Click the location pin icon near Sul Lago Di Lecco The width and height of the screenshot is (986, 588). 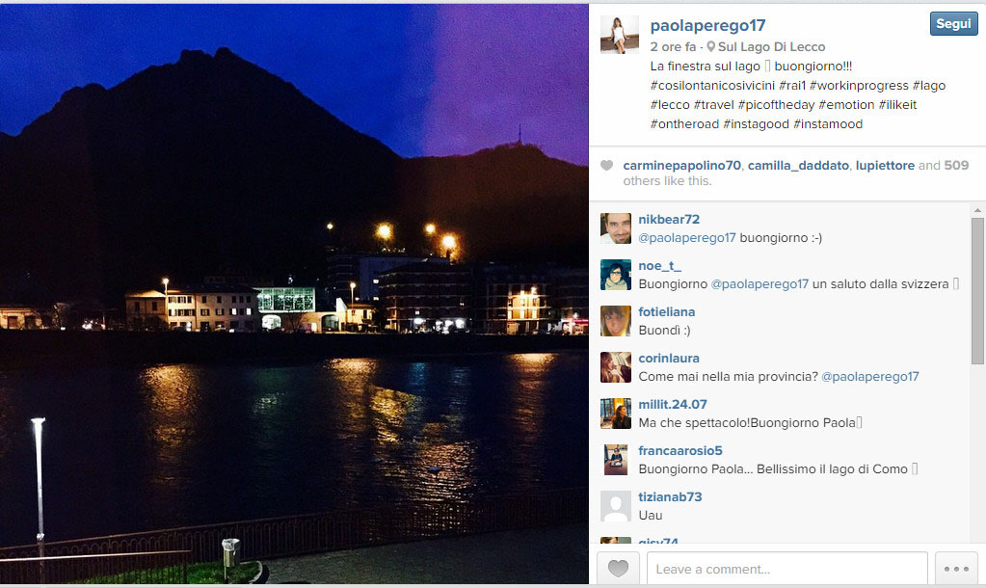pos(710,46)
